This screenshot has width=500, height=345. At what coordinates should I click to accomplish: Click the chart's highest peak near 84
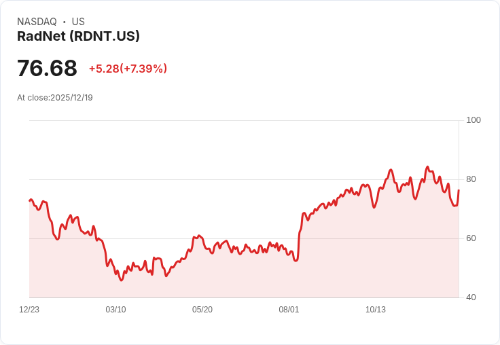(x=427, y=167)
